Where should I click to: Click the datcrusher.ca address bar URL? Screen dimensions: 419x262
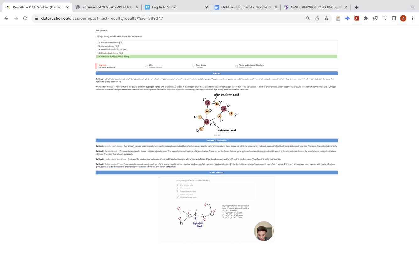102,18
